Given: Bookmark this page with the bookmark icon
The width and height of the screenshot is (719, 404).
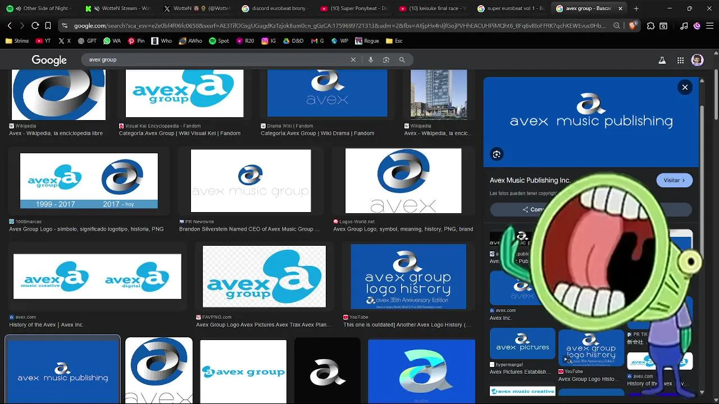Looking at the screenshot, I should pyautogui.click(x=48, y=26).
